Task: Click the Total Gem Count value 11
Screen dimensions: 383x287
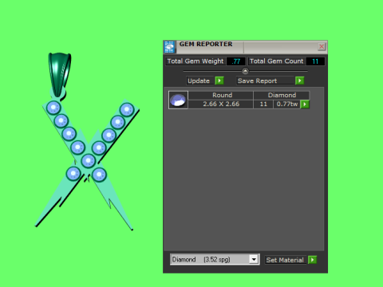Action: tap(315, 61)
